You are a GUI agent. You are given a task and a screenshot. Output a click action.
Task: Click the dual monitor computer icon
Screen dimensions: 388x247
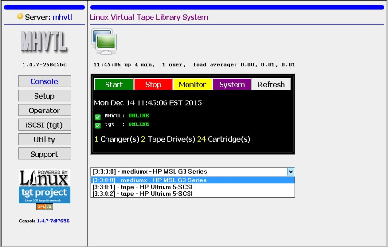click(104, 41)
